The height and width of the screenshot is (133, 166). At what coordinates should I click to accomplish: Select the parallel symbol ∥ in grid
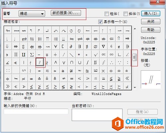[40, 62]
